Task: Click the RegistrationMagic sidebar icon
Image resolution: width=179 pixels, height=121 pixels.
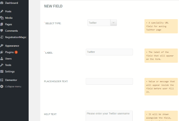Action: pyautogui.click(x=2, y=37)
